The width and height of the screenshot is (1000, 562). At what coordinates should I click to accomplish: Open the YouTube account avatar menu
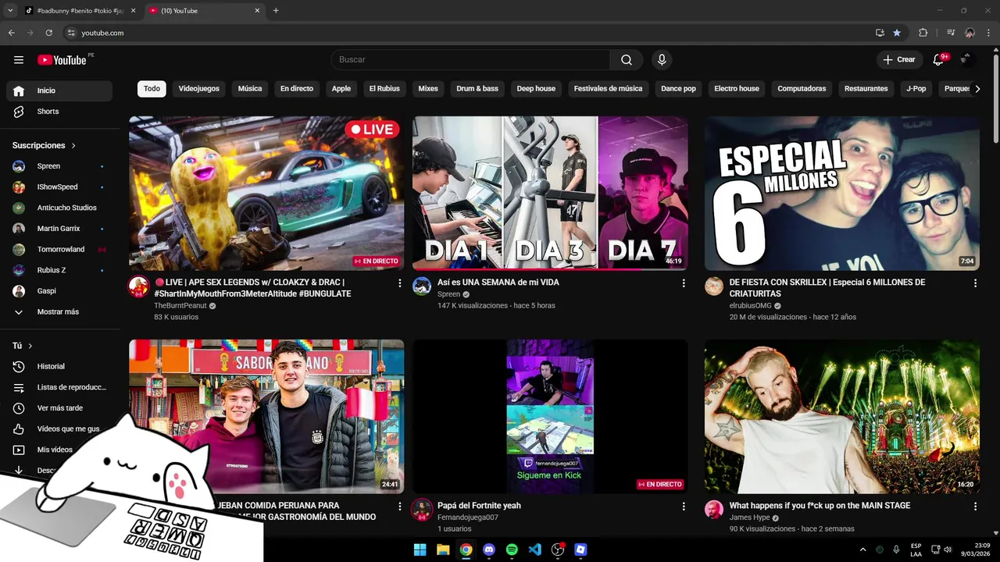click(x=967, y=59)
